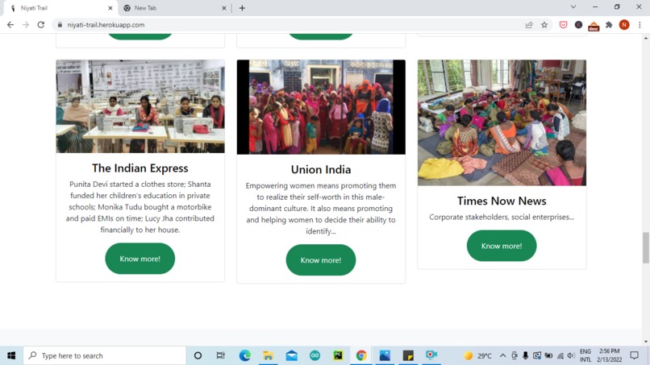The image size is (650, 365).
Task: Click the page vertical scrollbar thumb
Action: (x=646, y=247)
